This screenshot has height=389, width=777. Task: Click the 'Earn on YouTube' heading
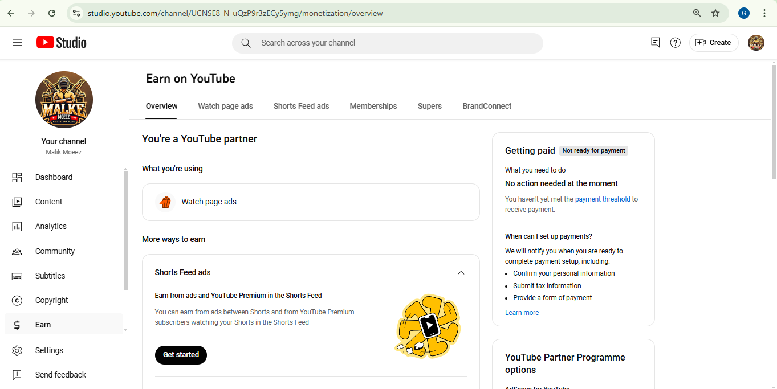click(190, 79)
